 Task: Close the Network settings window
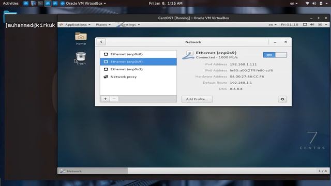tap(285, 42)
